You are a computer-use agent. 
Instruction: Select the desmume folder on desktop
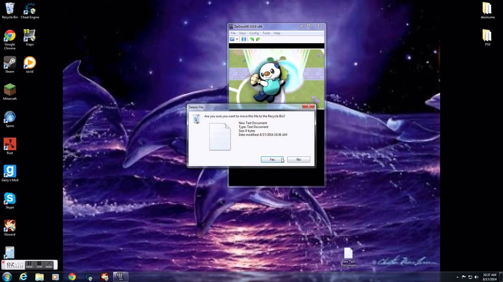[x=487, y=11]
